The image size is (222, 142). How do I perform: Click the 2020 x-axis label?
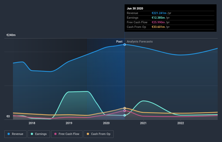106,123
